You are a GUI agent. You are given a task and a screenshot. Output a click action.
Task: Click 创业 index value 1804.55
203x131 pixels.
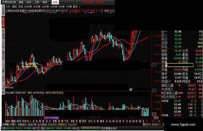click(50, 128)
